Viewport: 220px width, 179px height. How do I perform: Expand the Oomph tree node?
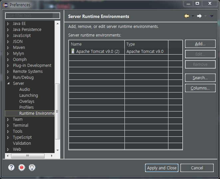click(8, 60)
